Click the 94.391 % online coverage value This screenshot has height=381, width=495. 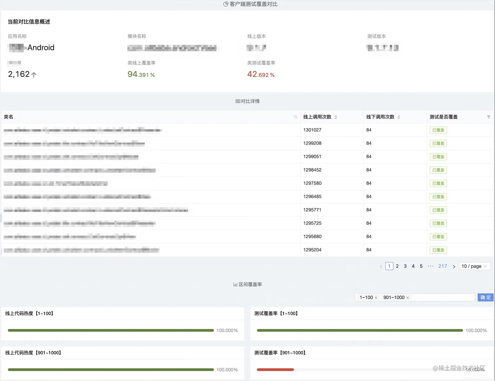(141, 74)
